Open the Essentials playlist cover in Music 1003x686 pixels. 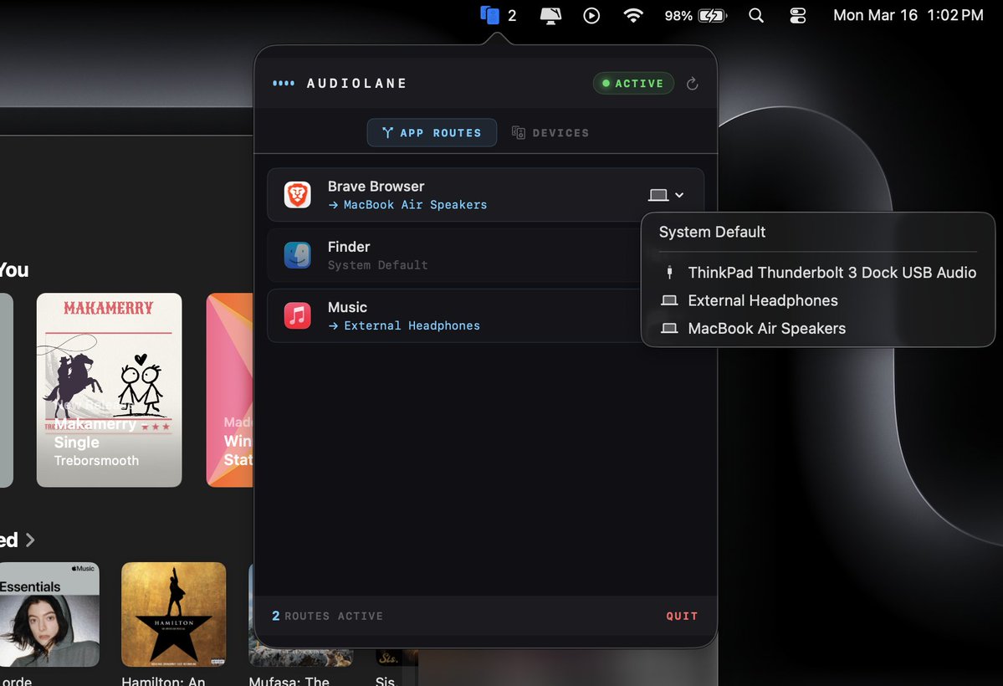[x=49, y=614]
